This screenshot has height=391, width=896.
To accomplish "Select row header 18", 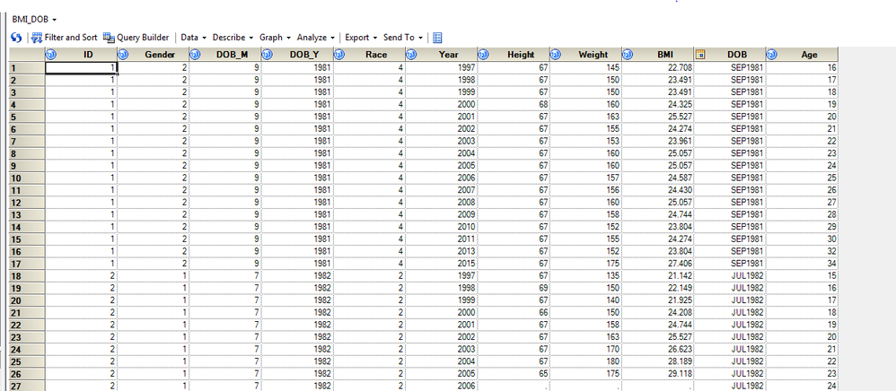I will tap(27, 275).
